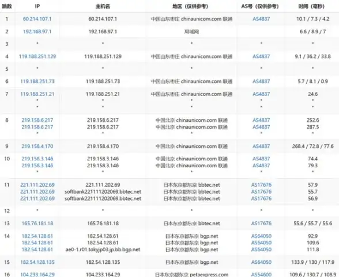Screen dimensions: 339x277
Task: Click the hop 15 region 日本东京都东京 bgp.net
Action: click(x=192, y=262)
